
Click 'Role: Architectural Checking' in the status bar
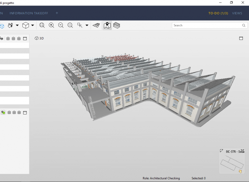point(161,178)
